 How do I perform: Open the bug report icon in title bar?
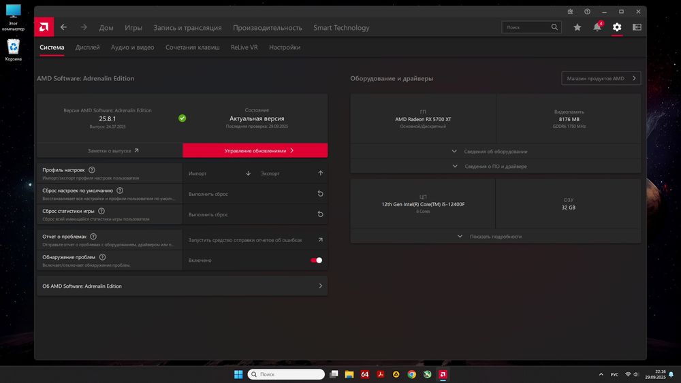point(570,12)
